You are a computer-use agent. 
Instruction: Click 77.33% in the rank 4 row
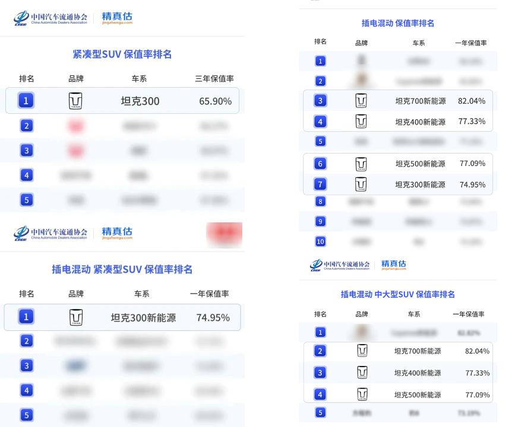[x=472, y=122]
